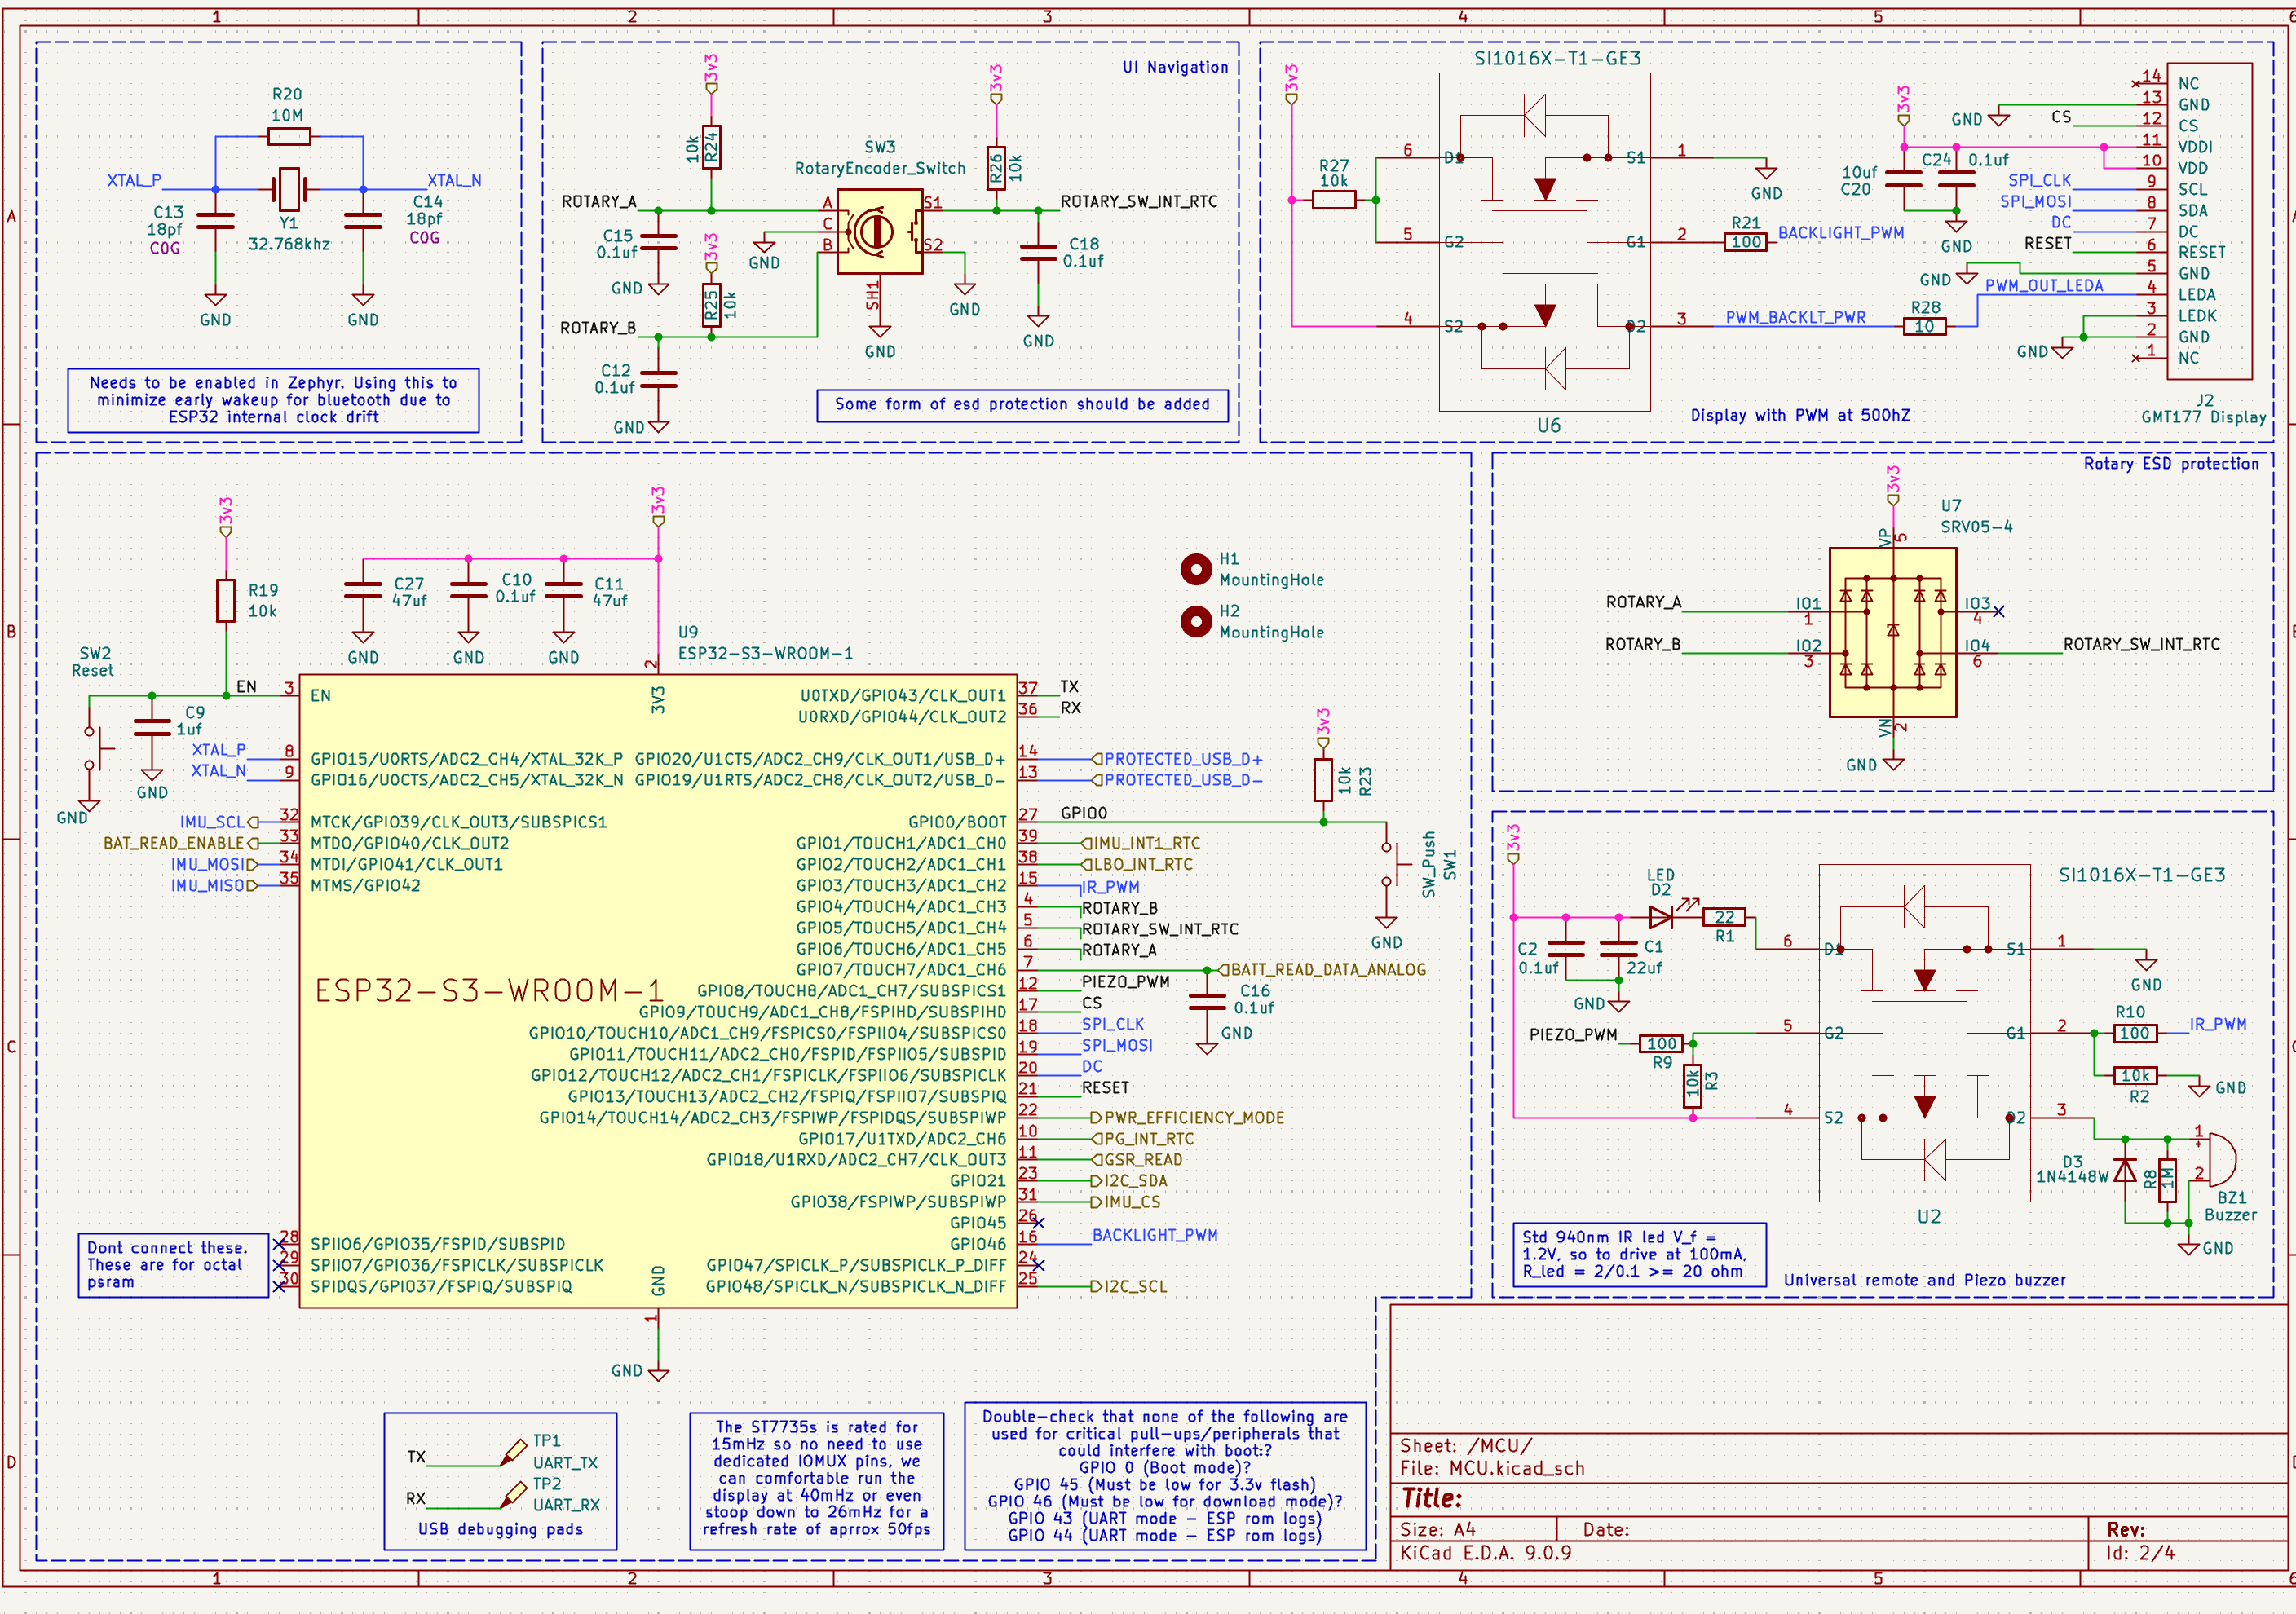Click the 'Some form of esd protection' note
This screenshot has width=2296, height=1614.
[1022, 405]
